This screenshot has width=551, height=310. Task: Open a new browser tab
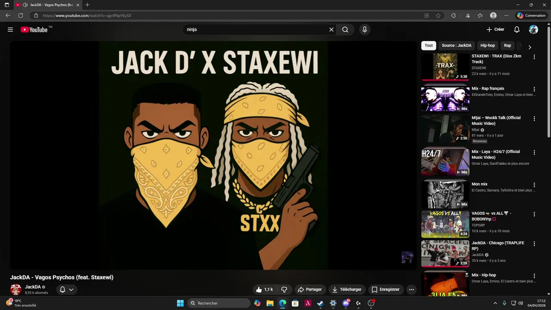87,5
